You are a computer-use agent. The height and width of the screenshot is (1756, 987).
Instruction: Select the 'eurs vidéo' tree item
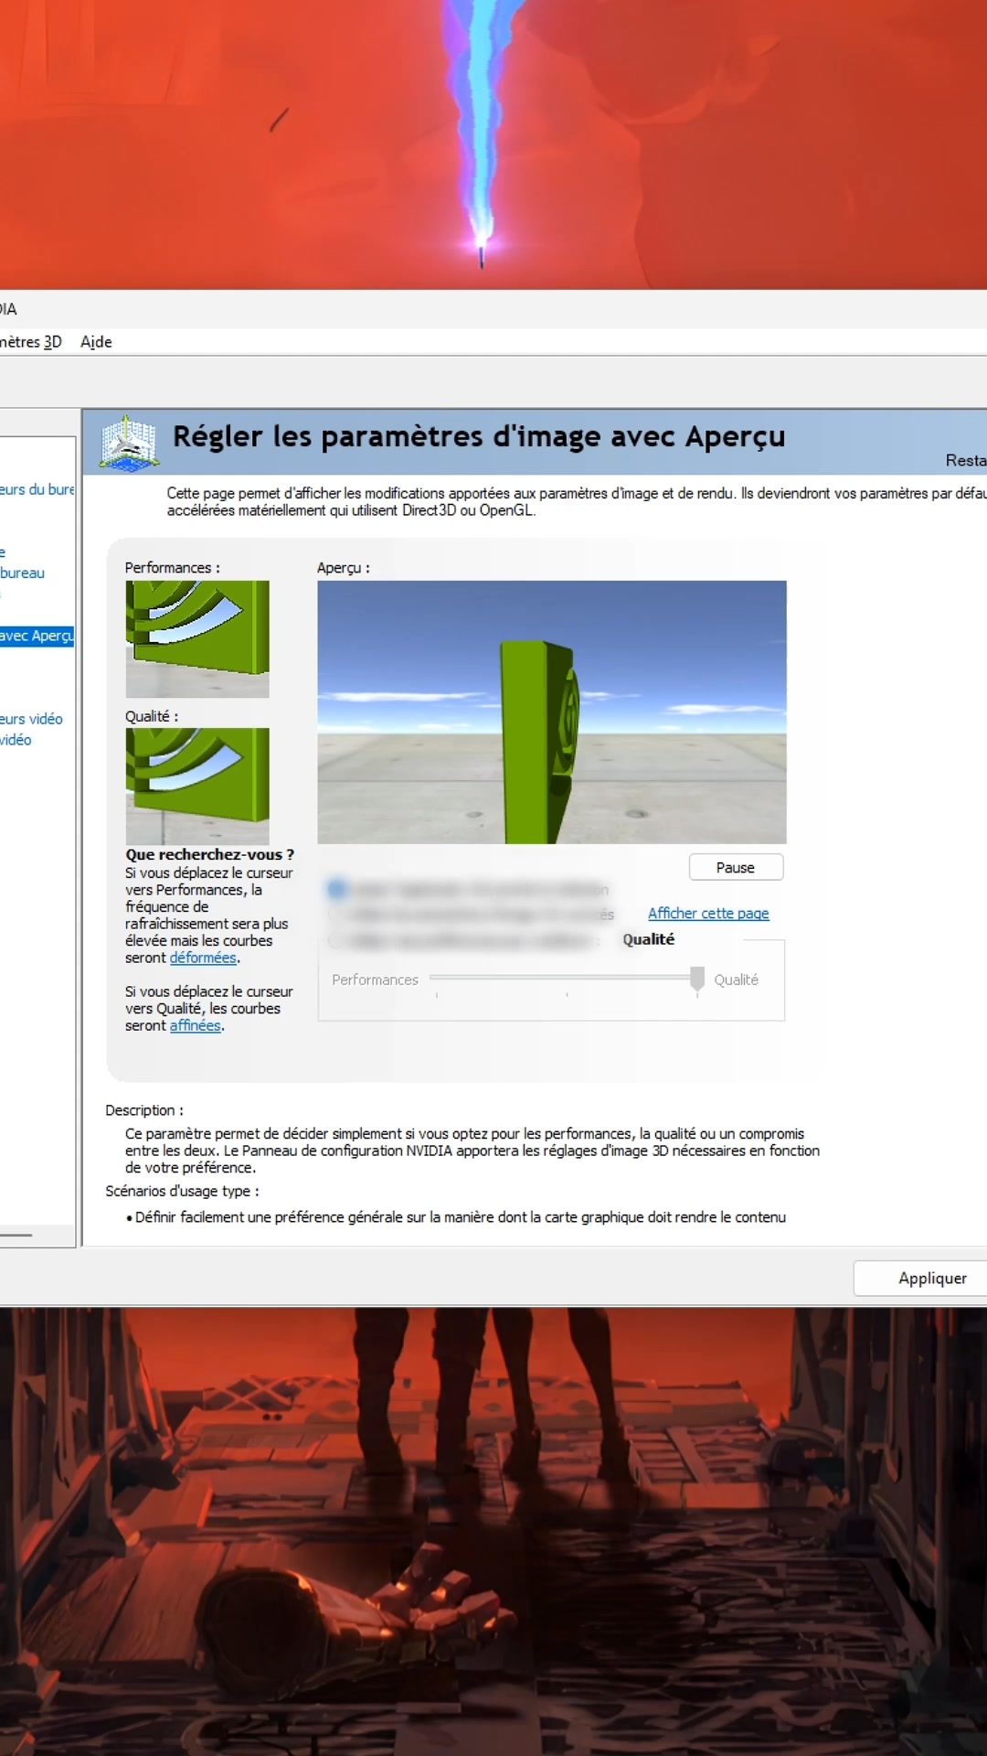31,719
